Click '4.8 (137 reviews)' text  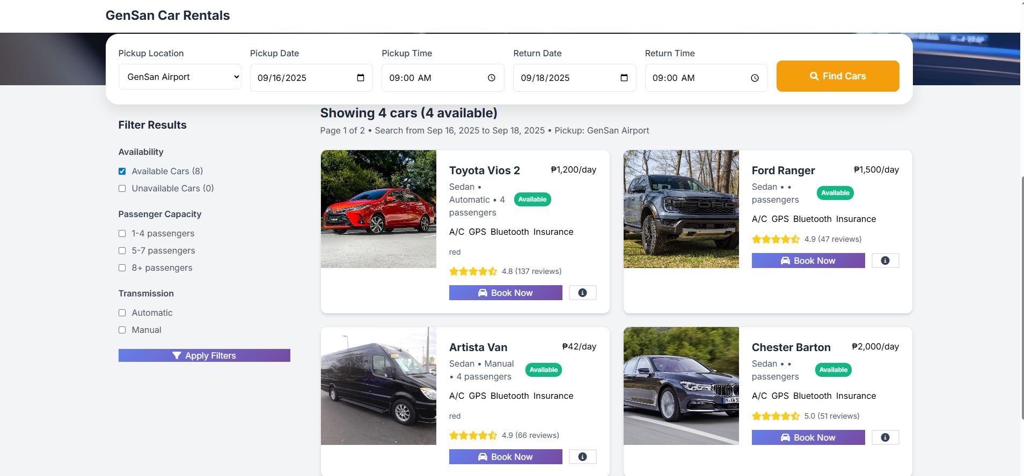coord(532,271)
